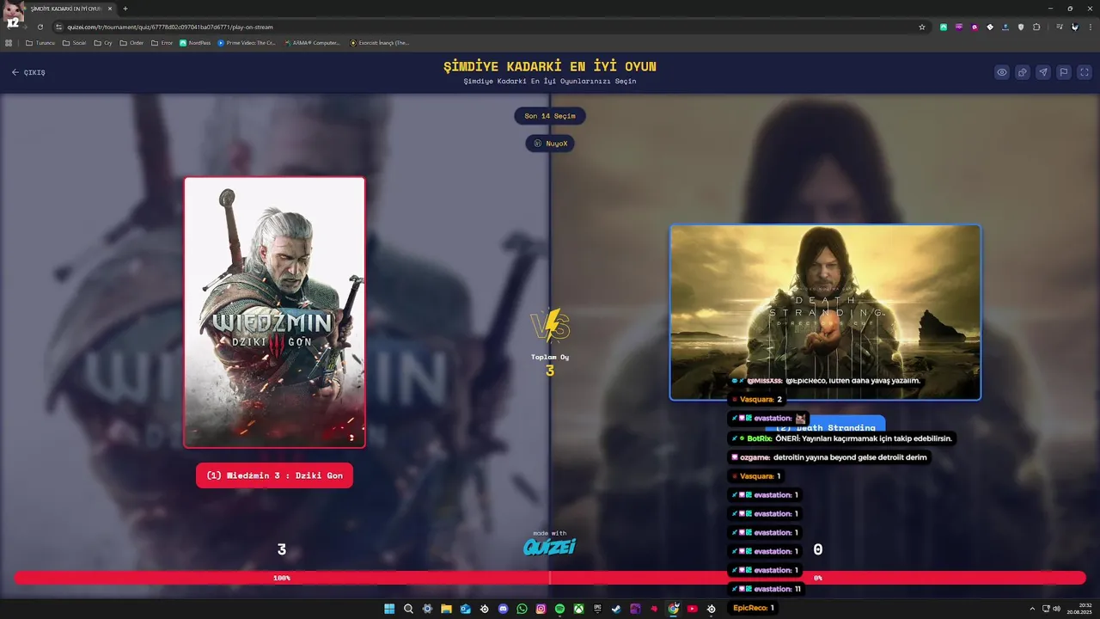Open the Order bookmark folder
Screen dimensions: 1100x619
coord(132,43)
